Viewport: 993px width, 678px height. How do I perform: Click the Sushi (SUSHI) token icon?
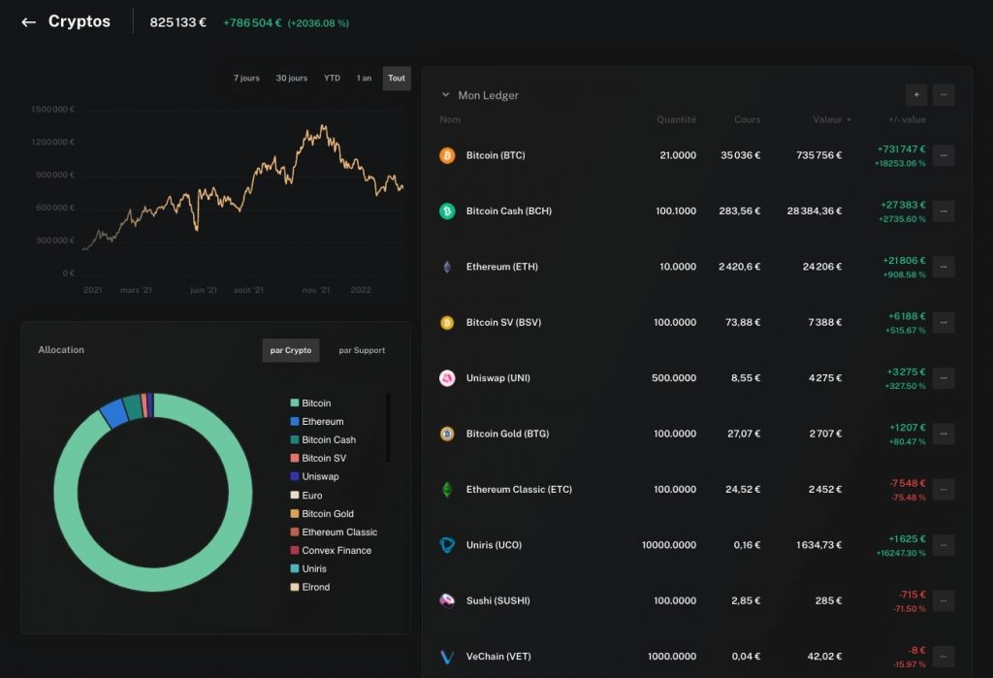(x=446, y=600)
